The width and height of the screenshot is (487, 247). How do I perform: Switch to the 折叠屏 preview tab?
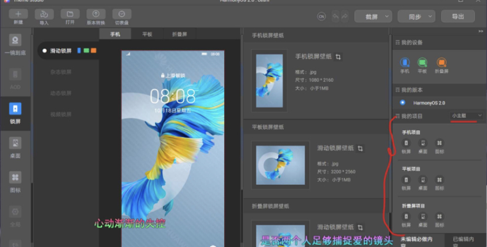179,34
